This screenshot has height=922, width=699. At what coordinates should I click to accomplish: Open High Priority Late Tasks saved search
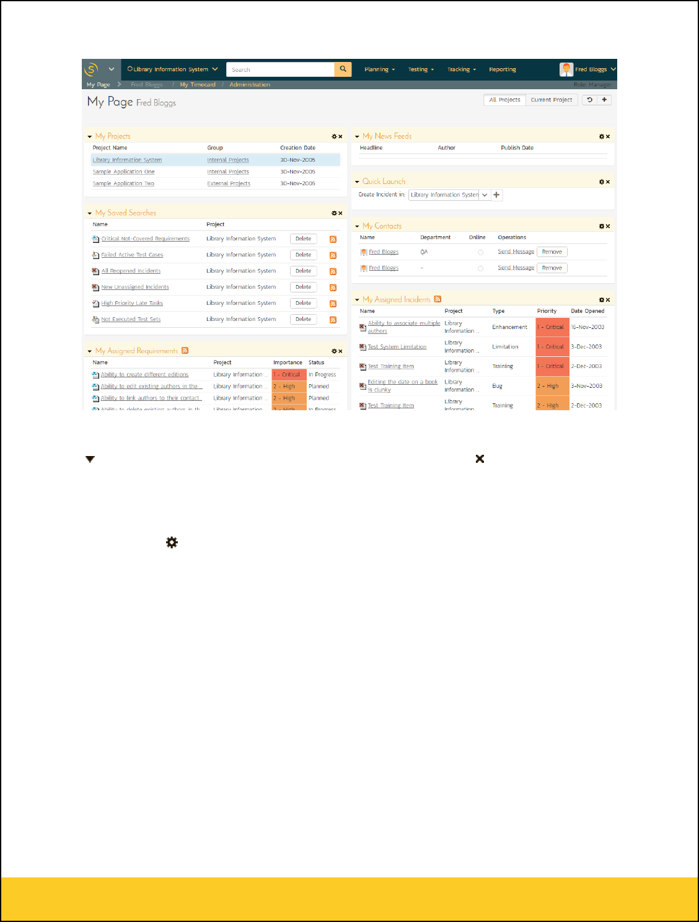[132, 304]
